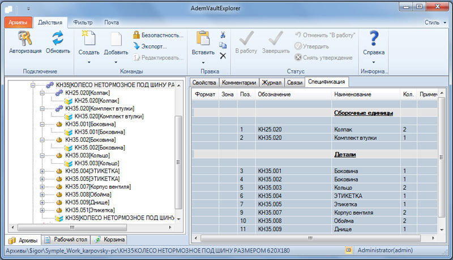Open the Справка help icon
453x260 pixels.
click(x=374, y=39)
